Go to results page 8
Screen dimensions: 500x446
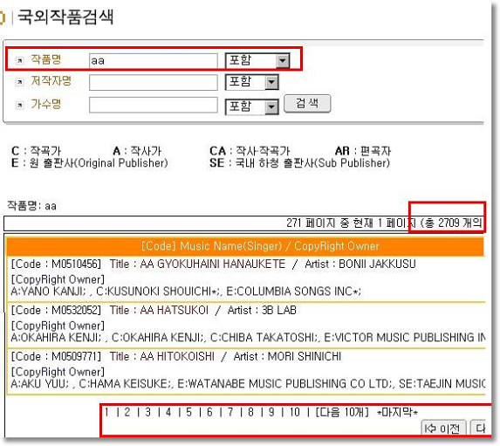[x=250, y=412]
